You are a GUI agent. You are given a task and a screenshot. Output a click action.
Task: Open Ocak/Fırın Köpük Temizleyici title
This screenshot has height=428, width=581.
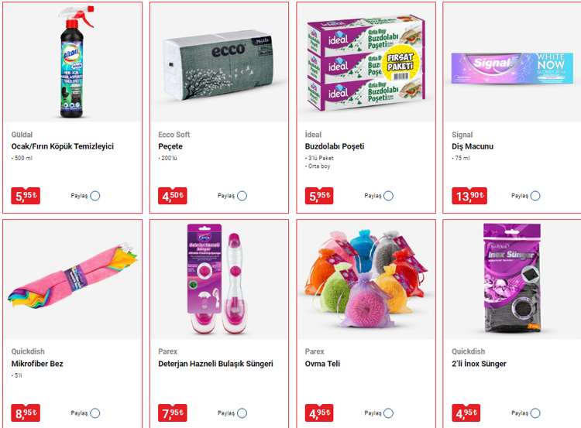coord(62,146)
